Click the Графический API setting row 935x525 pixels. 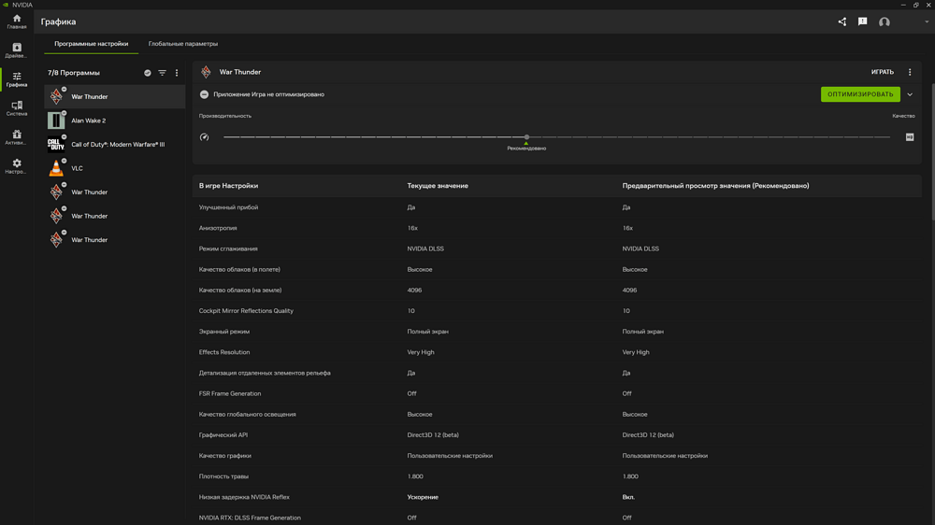(x=557, y=435)
